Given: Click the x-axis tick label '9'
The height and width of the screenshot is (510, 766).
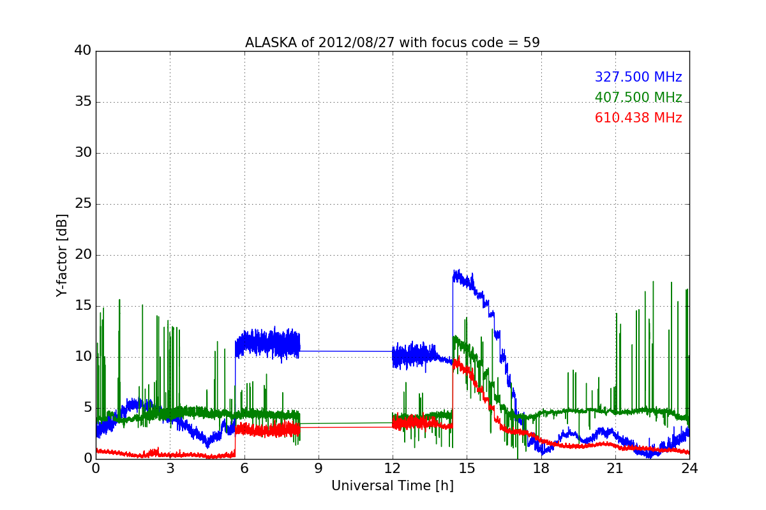Looking at the screenshot, I should tap(319, 468).
